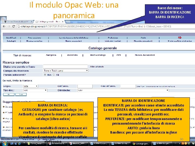195x146 pixels.
Task: Open Chrome 'Catalogo gen...' taskbar button
Action: tap(141, 144)
